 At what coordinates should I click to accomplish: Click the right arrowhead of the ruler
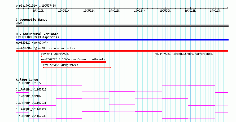coord(228,8)
